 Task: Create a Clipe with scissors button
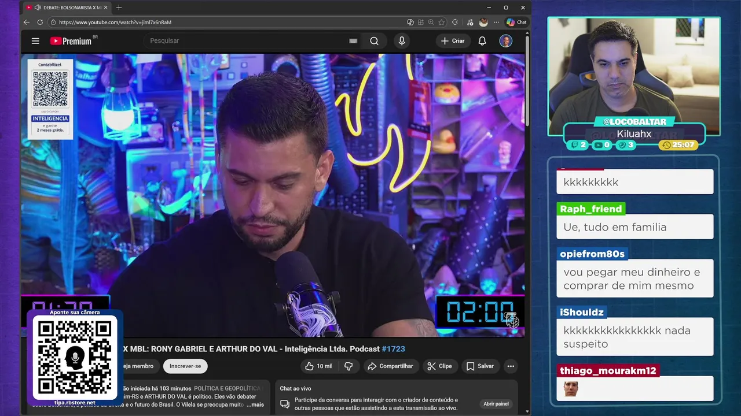pos(439,366)
